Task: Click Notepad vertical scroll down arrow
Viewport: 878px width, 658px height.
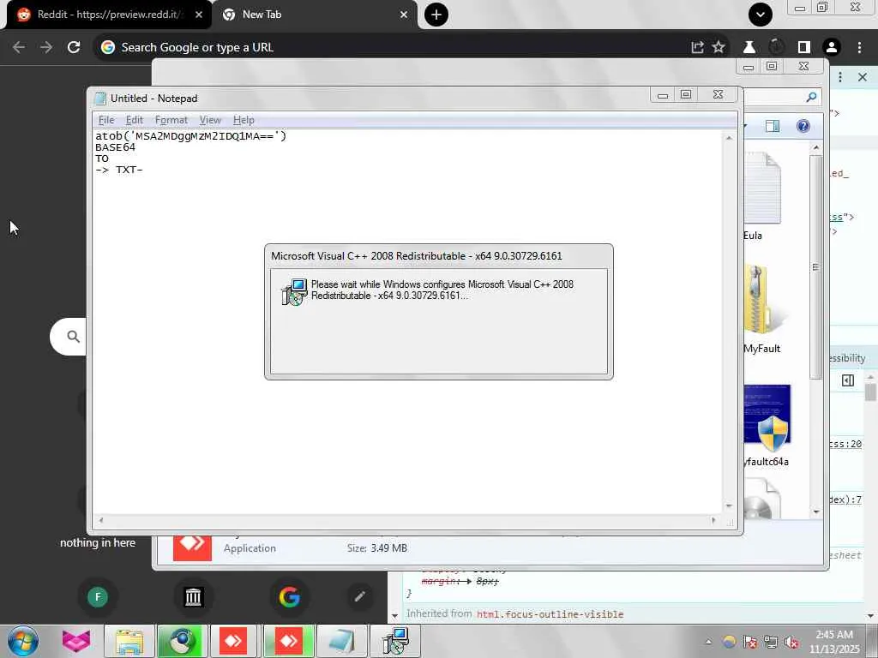Action: [729, 505]
